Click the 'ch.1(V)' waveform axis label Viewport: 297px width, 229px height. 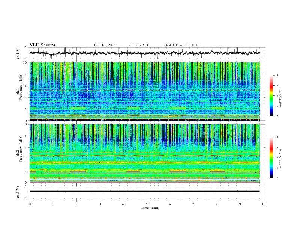coord(18,53)
